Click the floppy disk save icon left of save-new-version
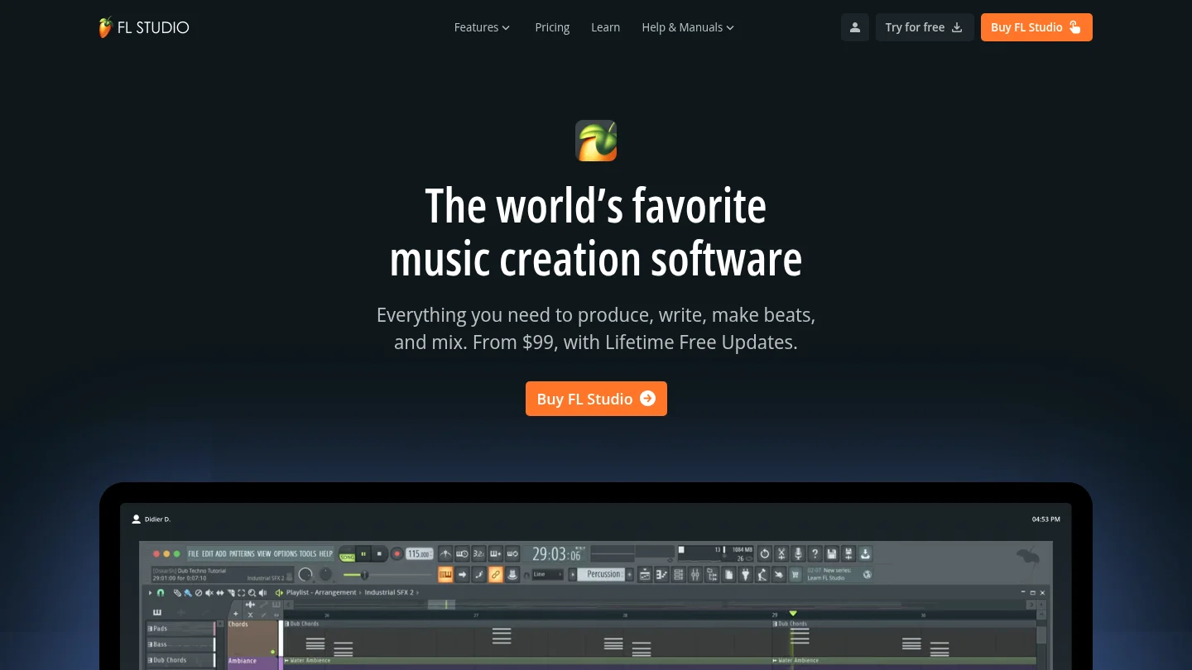The height and width of the screenshot is (670, 1192). tap(832, 553)
